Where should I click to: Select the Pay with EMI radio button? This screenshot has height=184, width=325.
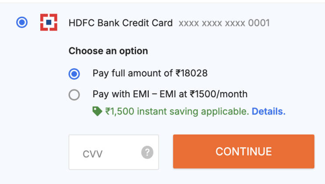pyautogui.click(x=74, y=95)
